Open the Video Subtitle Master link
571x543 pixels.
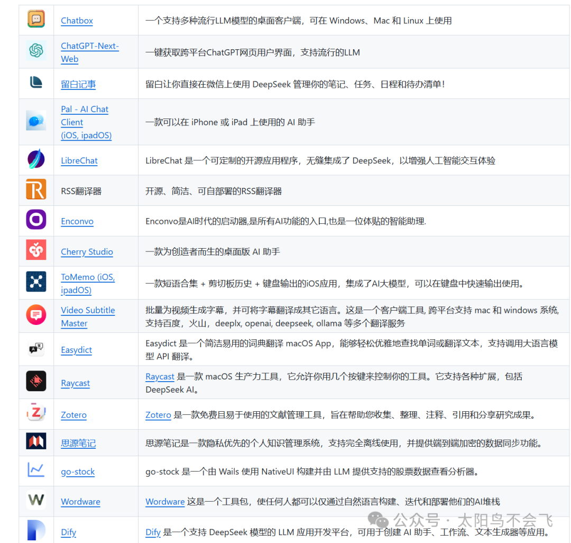(88, 316)
